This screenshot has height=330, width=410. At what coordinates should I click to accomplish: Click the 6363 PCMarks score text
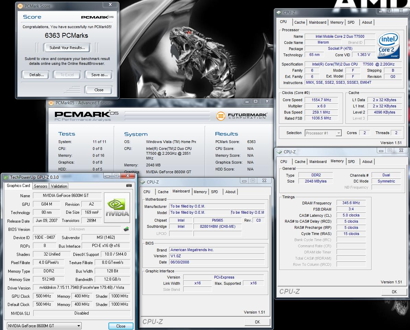pos(67,36)
